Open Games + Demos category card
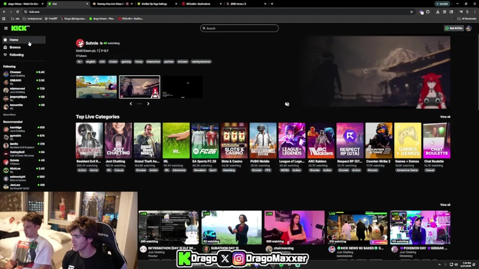Viewport: 479px width, 269px height. pos(408,140)
